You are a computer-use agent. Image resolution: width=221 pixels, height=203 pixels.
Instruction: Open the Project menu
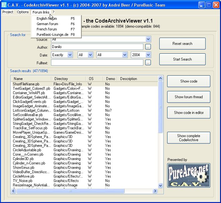coord(8,12)
